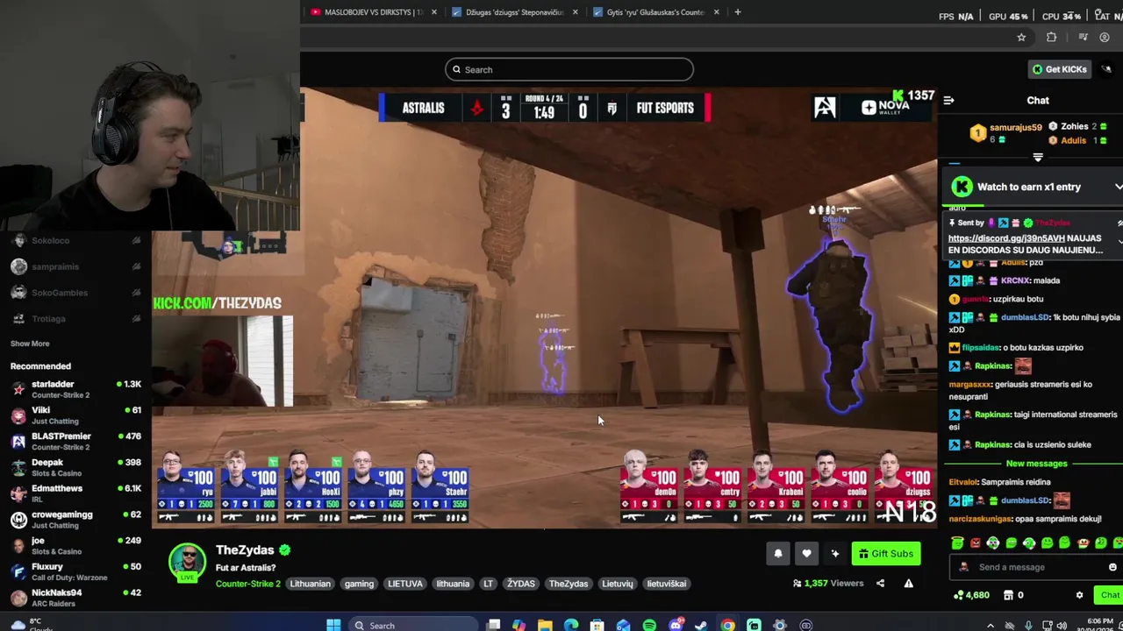Select the ŽYDAS tag
Image resolution: width=1123 pixels, height=631 pixels.
pyautogui.click(x=520, y=584)
